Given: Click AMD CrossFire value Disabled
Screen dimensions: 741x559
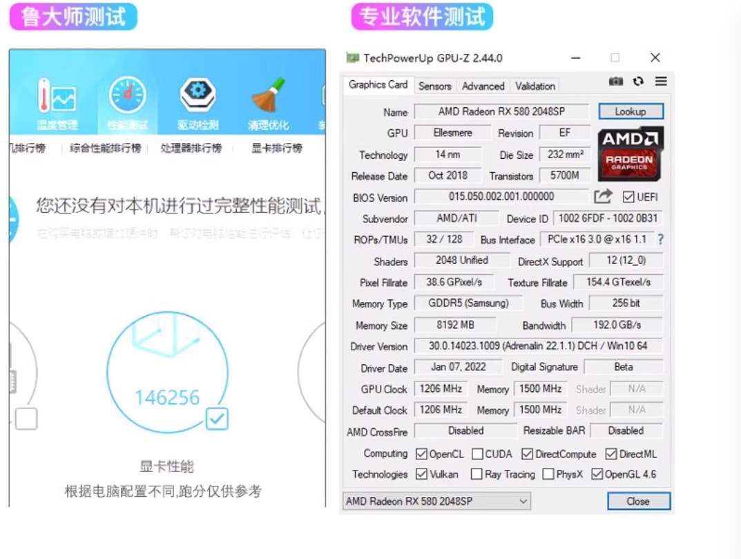Looking at the screenshot, I should click(465, 431).
